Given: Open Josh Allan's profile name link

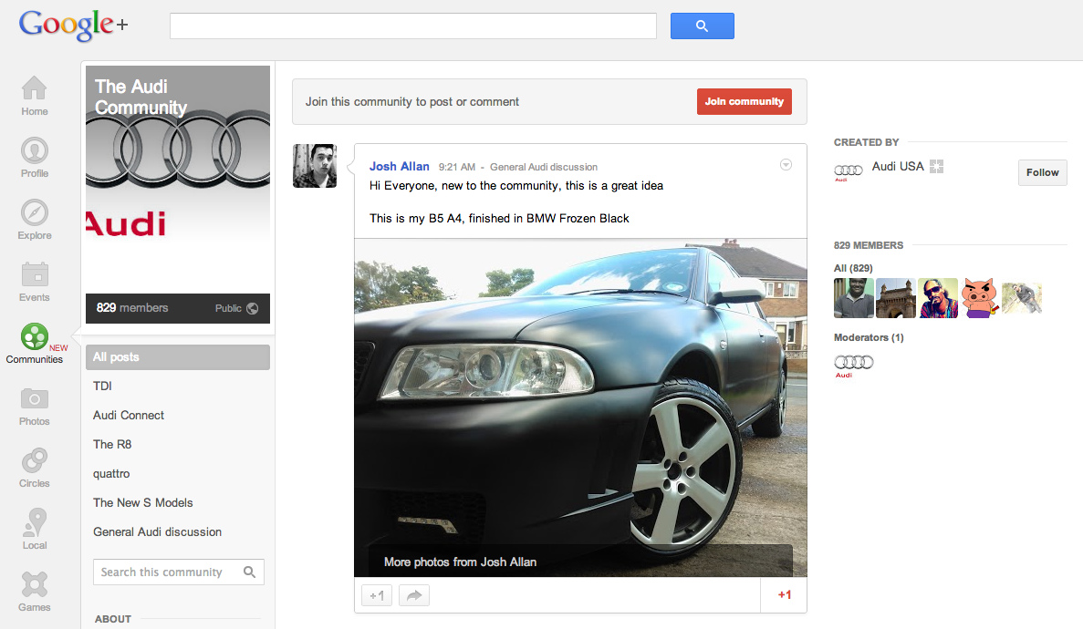Looking at the screenshot, I should pos(400,167).
